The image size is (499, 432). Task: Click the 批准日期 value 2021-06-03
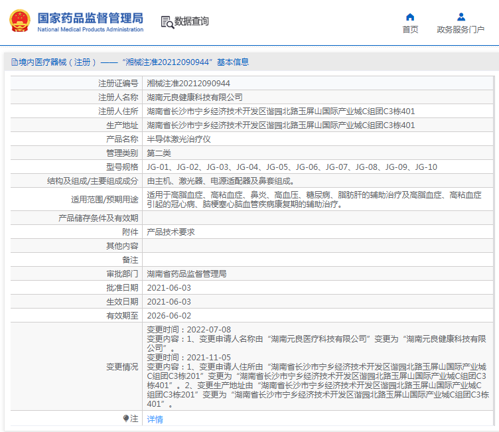point(169,288)
